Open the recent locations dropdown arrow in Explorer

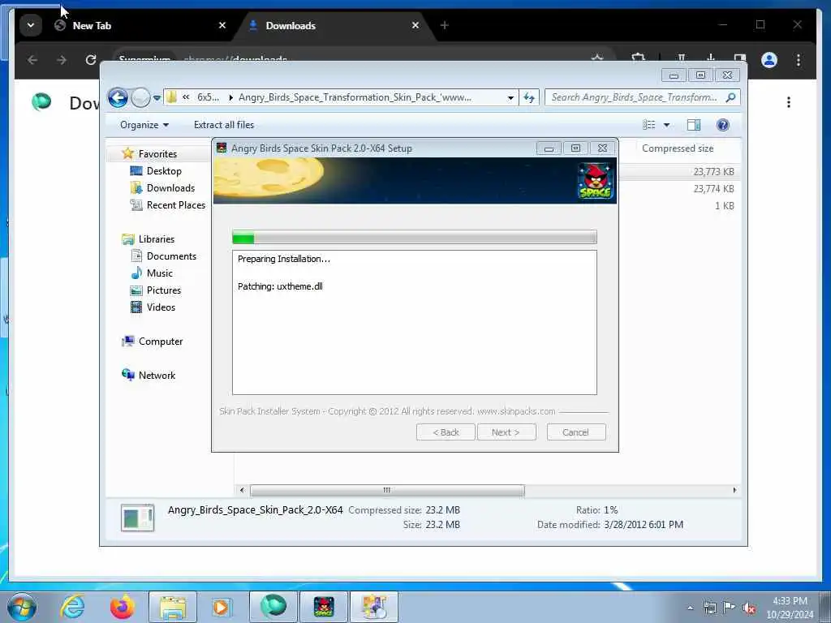(157, 98)
